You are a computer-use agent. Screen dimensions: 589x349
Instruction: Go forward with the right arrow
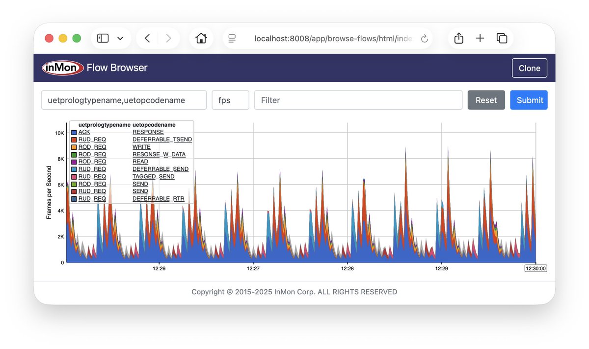[x=168, y=38]
